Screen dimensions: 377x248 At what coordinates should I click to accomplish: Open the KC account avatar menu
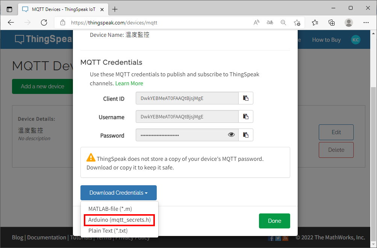pyautogui.click(x=356, y=40)
